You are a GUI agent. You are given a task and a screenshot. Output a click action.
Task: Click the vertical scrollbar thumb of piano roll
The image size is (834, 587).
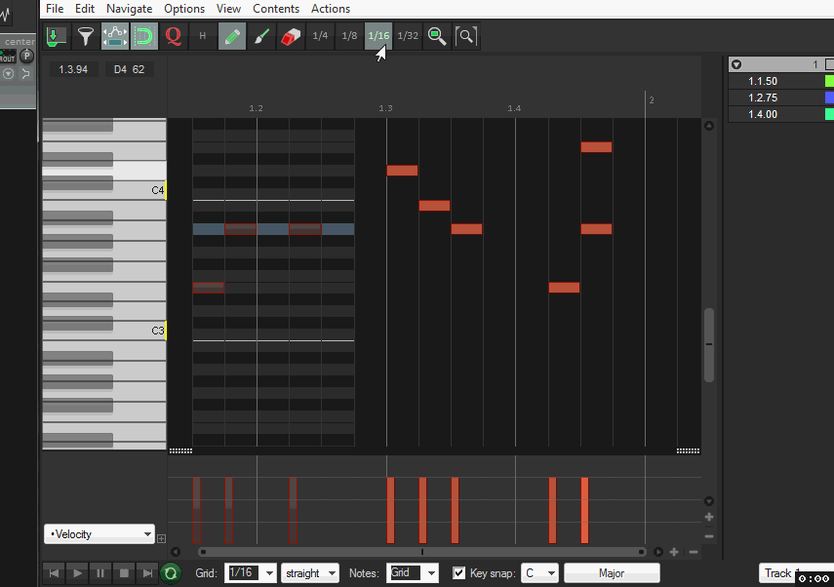(x=708, y=344)
